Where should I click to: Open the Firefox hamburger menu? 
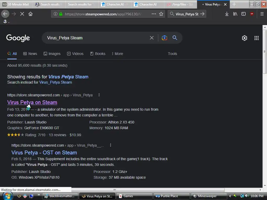coord(262,14)
